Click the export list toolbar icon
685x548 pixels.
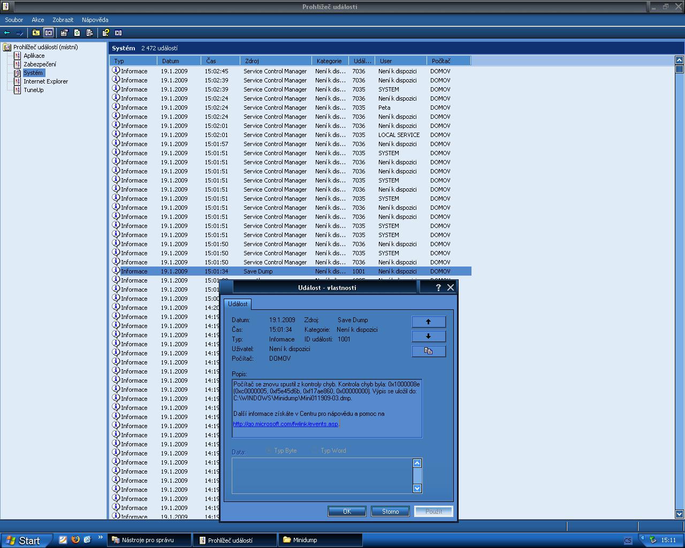pos(90,33)
